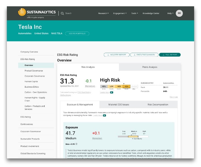Select Global Standards Screening in the sidebar

coord(33,154)
